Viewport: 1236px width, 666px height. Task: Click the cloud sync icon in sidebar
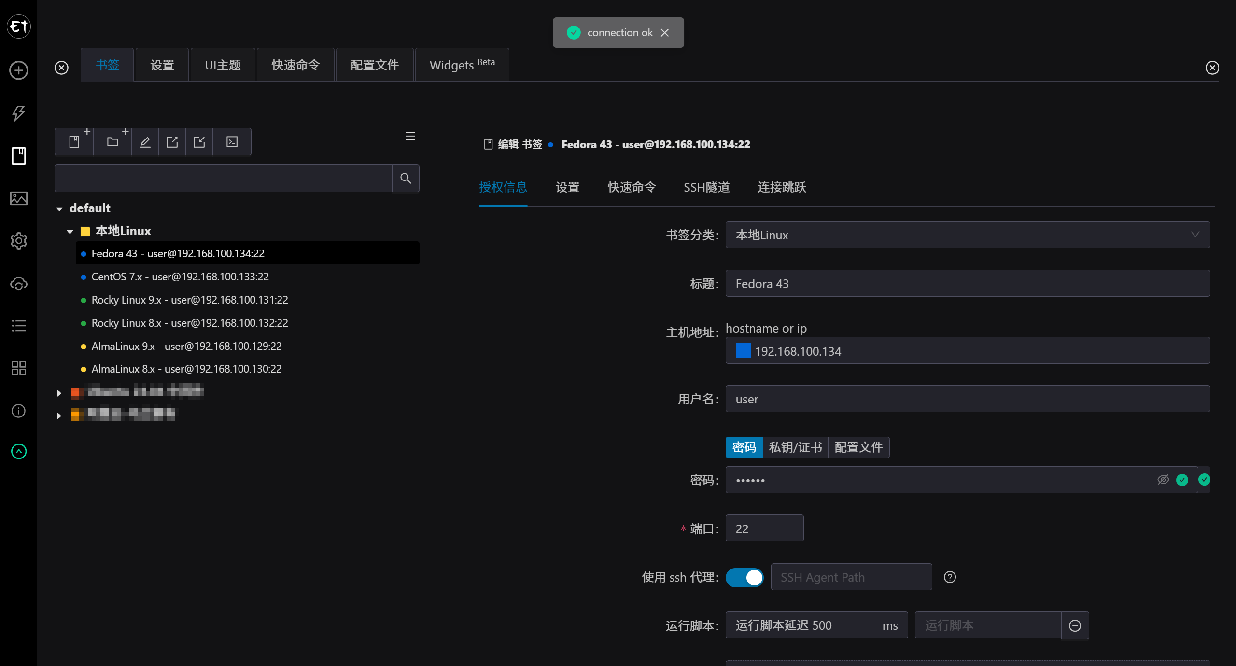point(18,284)
